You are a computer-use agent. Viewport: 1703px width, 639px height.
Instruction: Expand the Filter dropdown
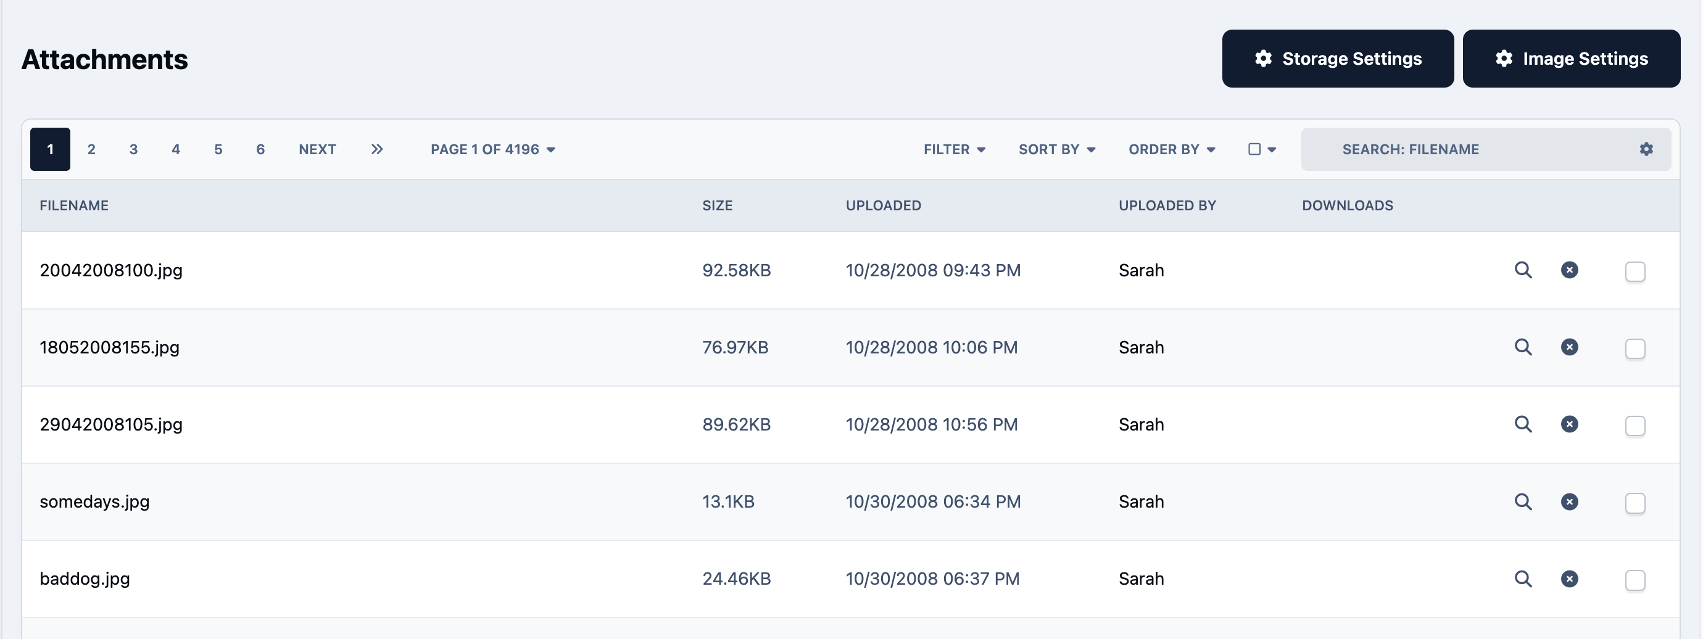[955, 150]
